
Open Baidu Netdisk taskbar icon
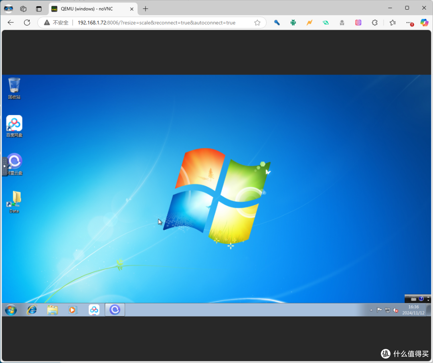(x=94, y=310)
